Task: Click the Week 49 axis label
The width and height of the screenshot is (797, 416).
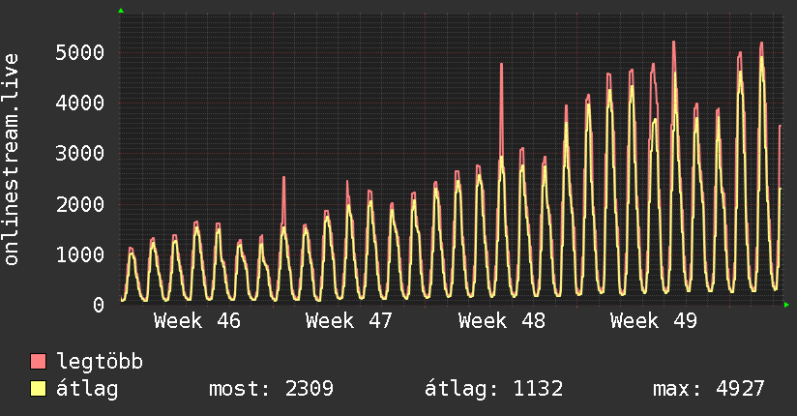Action: click(x=653, y=321)
